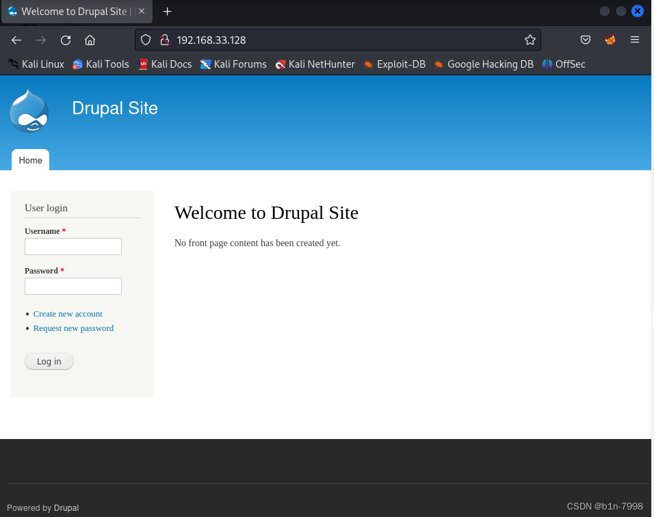This screenshot has width=654, height=517.
Task: Open the Exploit-DB bookmark
Action: click(394, 64)
